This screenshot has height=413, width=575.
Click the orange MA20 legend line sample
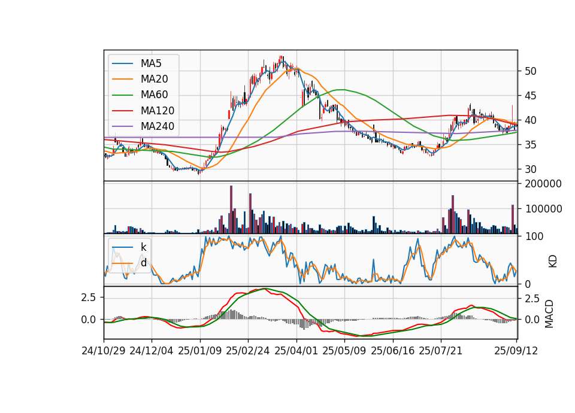point(122,79)
